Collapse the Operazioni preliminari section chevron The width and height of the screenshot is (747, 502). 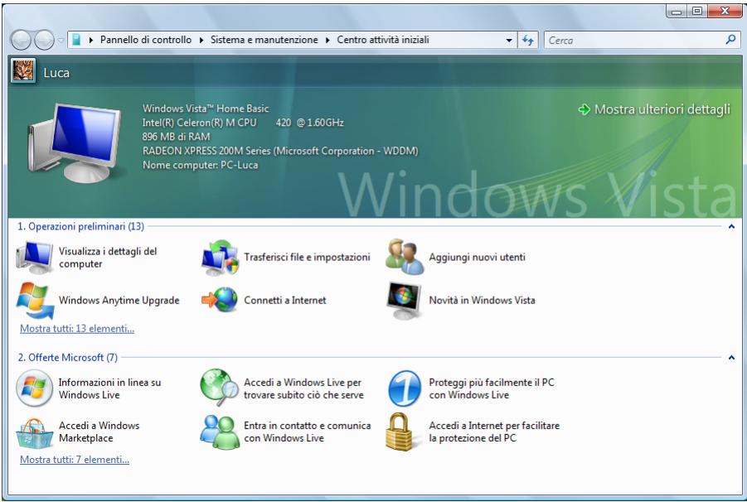(x=732, y=226)
